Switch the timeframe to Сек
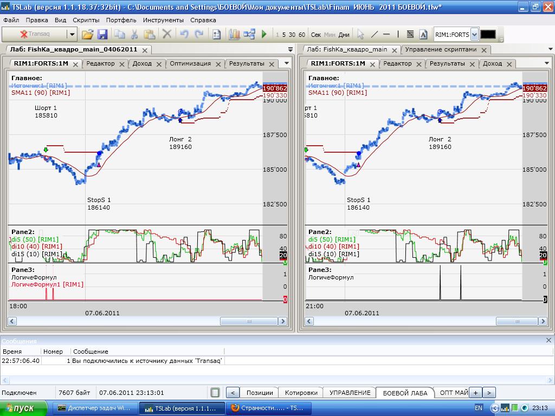This screenshot has height=416, width=555. coord(316,35)
